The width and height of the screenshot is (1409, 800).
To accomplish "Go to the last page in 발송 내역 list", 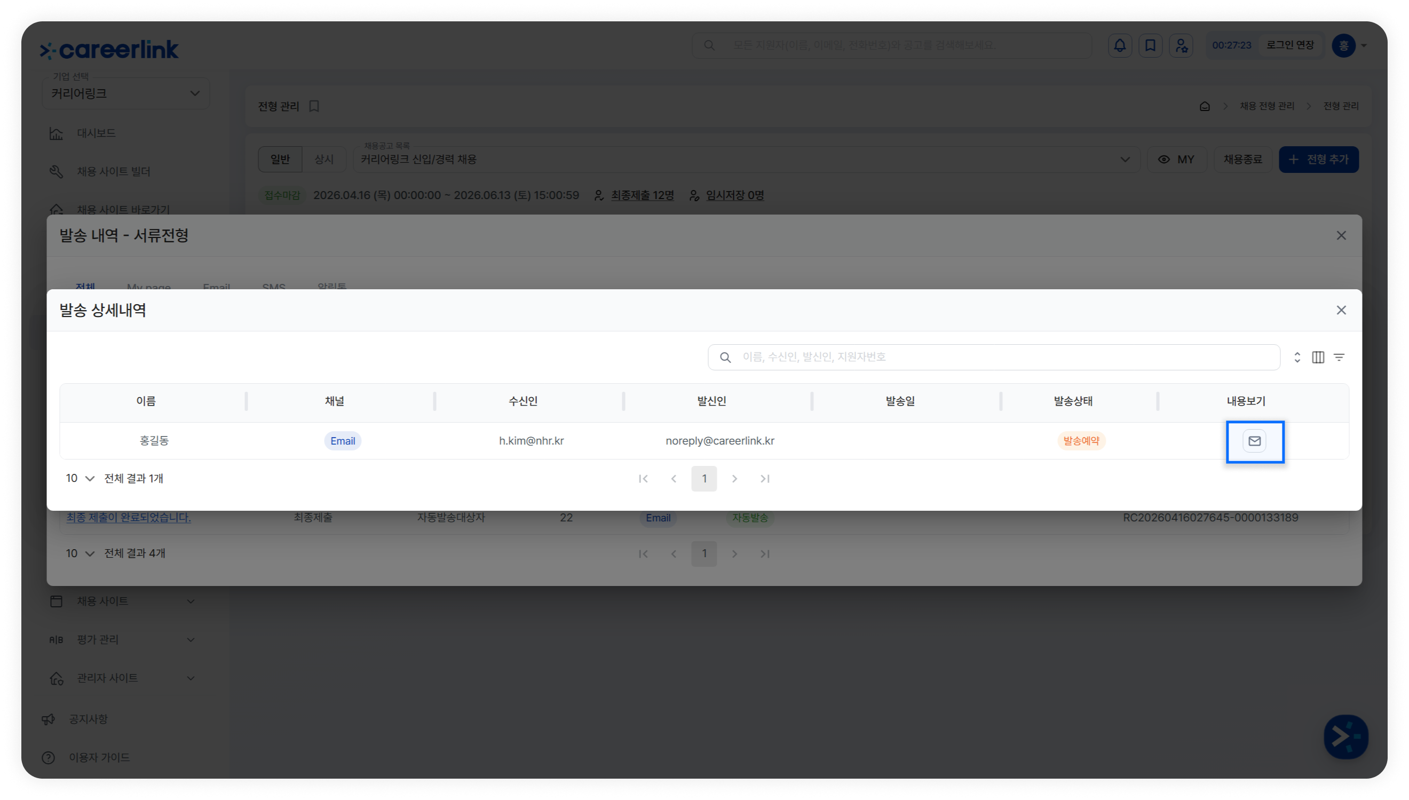I will 765,554.
